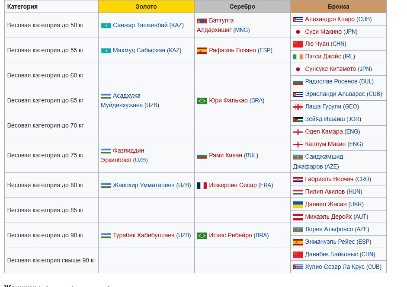Image resolution: width=407 pixels, height=287 pixels.
Task: Click Uzbekistan flag beside Турабек Хабибуллаев
Action: point(106,236)
